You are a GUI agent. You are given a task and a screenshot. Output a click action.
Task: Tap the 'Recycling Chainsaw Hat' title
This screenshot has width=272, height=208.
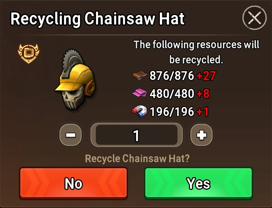98,19
